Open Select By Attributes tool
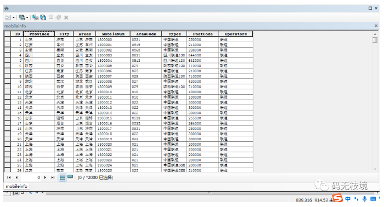 point(35,18)
